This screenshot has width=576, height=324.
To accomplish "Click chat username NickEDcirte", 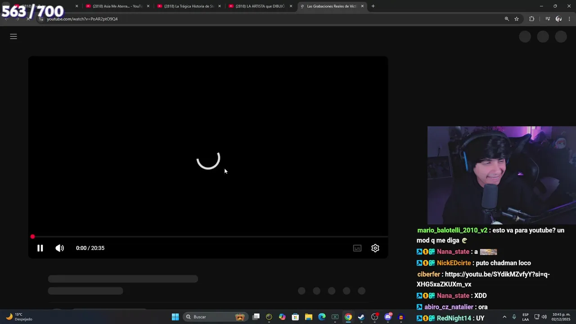I will tap(454, 263).
